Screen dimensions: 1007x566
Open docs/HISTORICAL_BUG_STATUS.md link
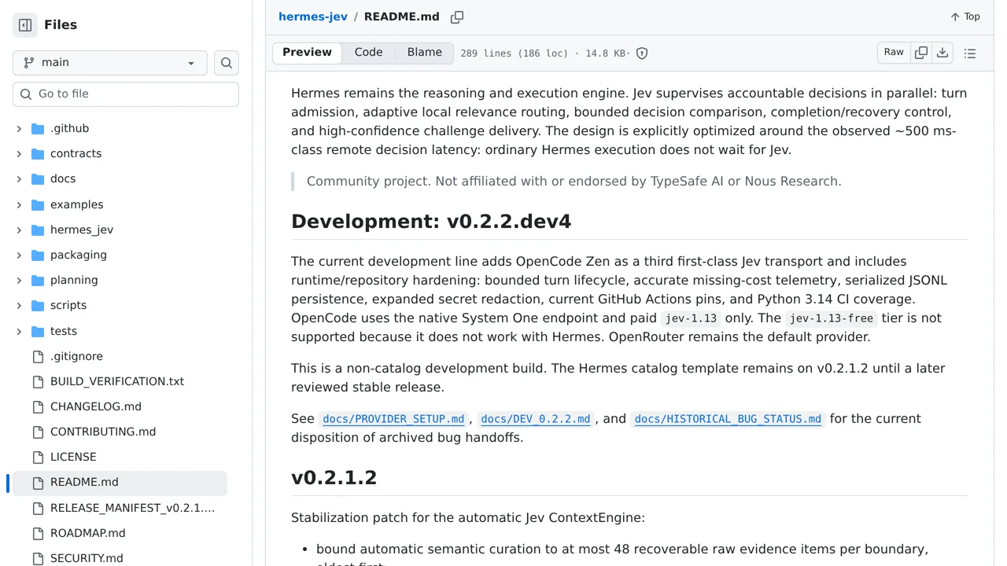[x=728, y=419]
